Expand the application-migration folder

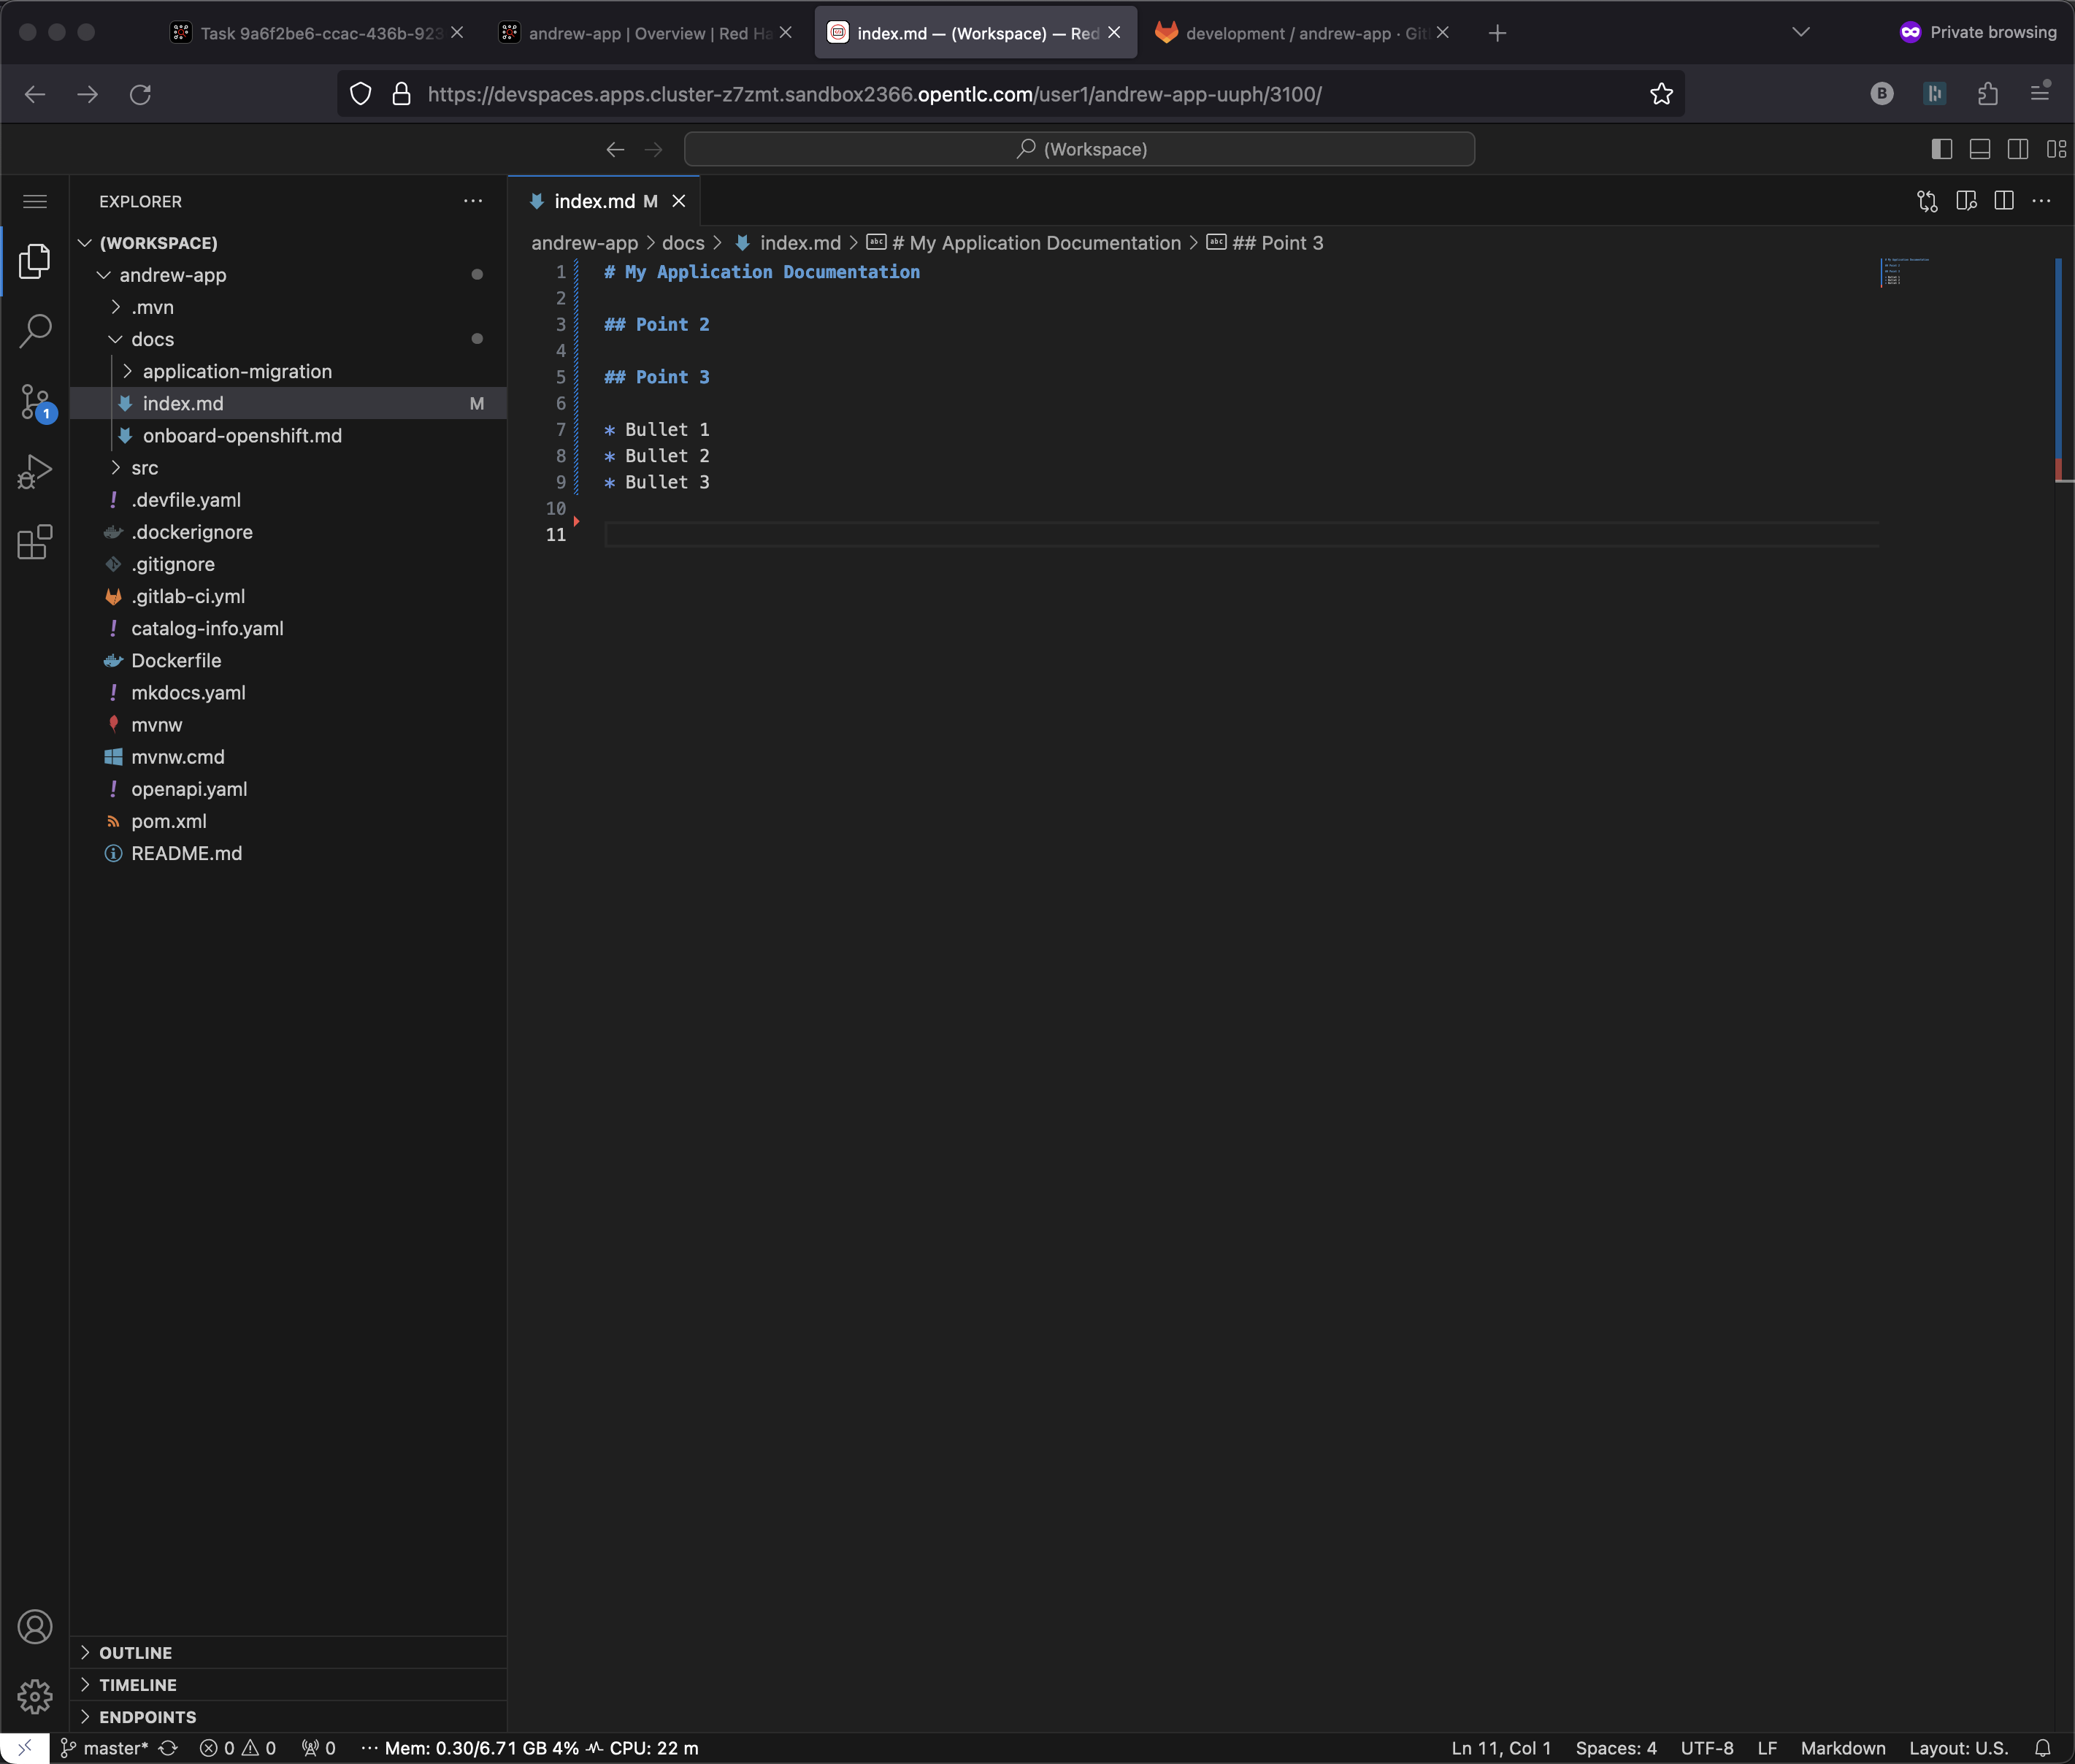pyautogui.click(x=236, y=371)
